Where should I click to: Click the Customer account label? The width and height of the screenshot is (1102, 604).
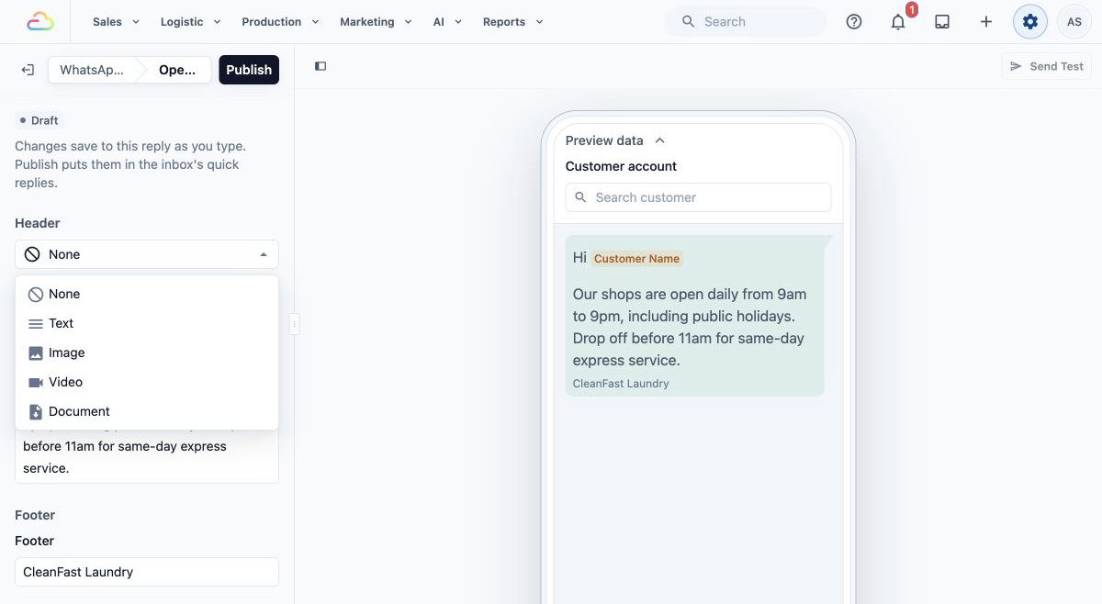pyautogui.click(x=621, y=166)
